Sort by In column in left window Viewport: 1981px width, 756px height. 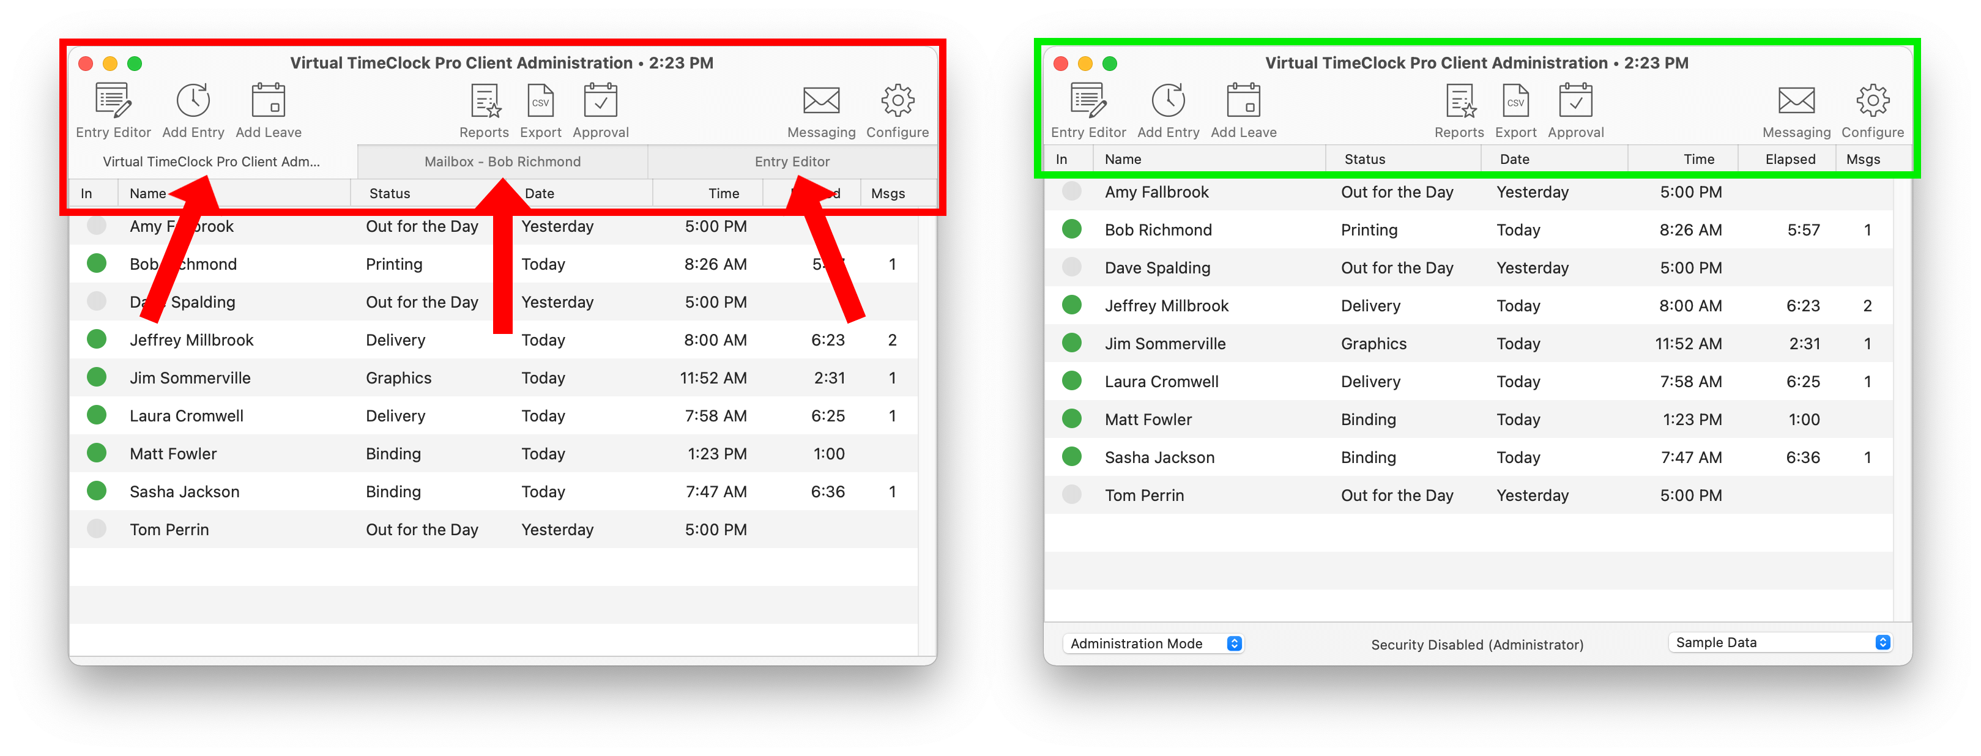[x=93, y=193]
